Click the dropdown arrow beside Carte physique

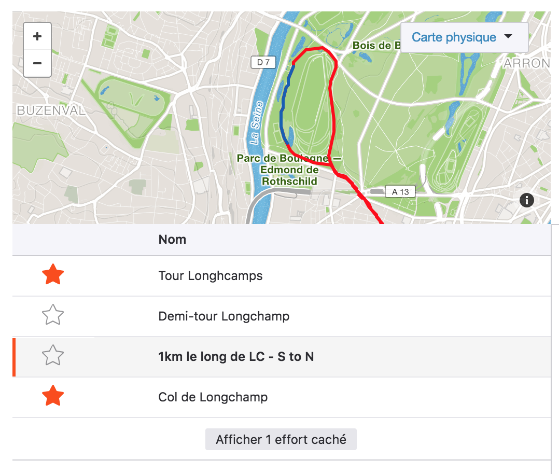(x=508, y=36)
